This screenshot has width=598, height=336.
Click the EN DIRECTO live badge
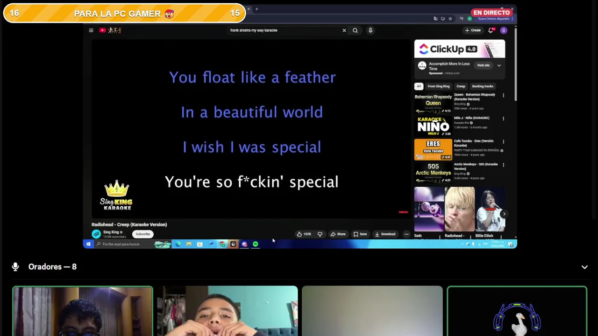(x=491, y=13)
